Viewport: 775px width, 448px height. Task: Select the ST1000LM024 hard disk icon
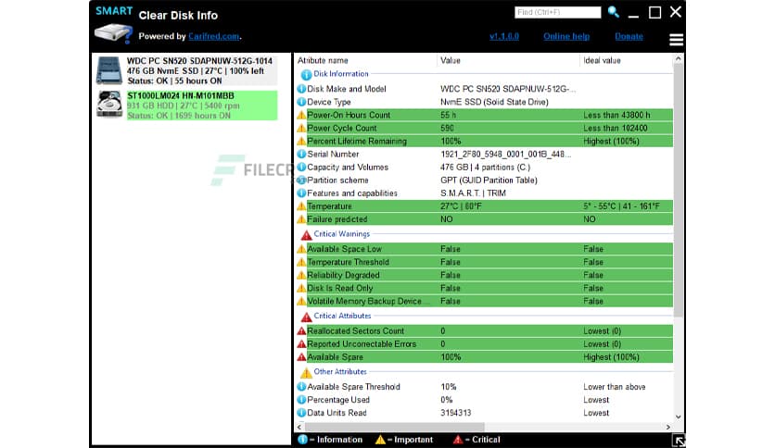[x=109, y=104]
